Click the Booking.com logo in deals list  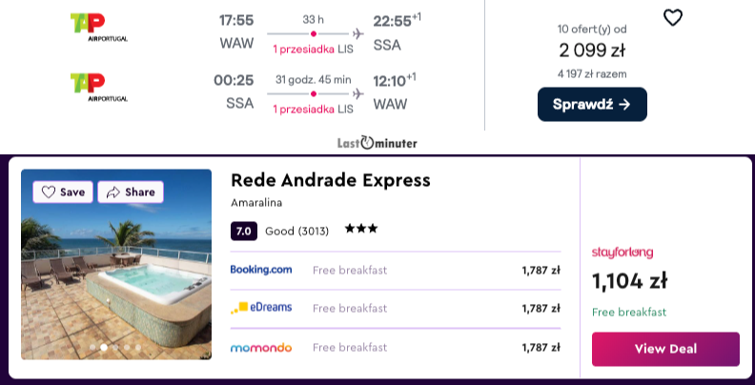click(x=261, y=270)
